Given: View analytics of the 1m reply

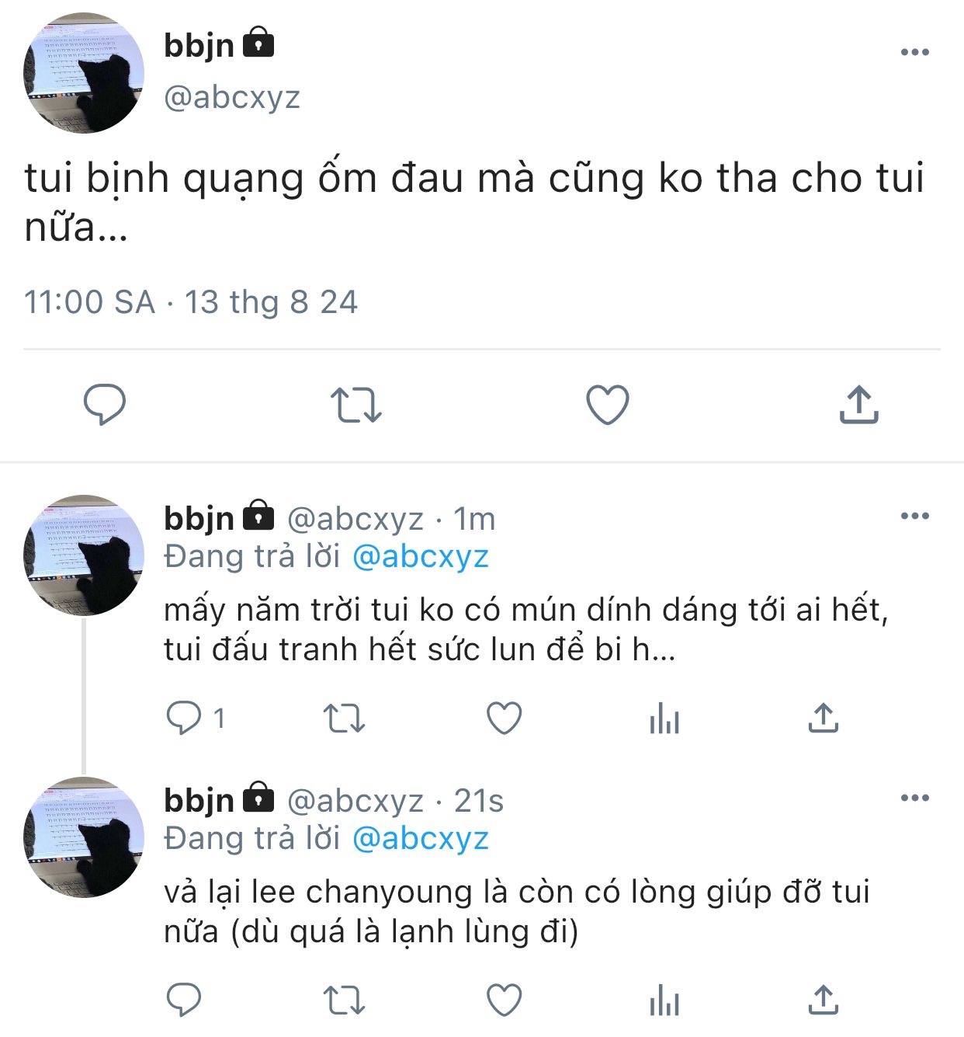Looking at the screenshot, I should click(664, 718).
